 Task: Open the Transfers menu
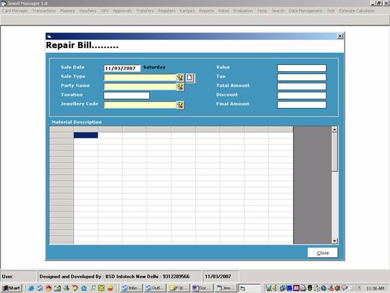144,11
